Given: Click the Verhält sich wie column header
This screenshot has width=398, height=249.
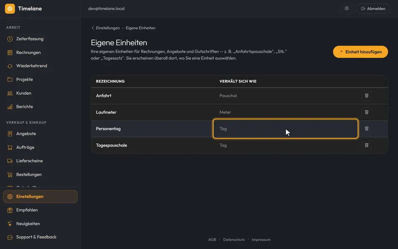Looking at the screenshot, I should click(x=238, y=81).
